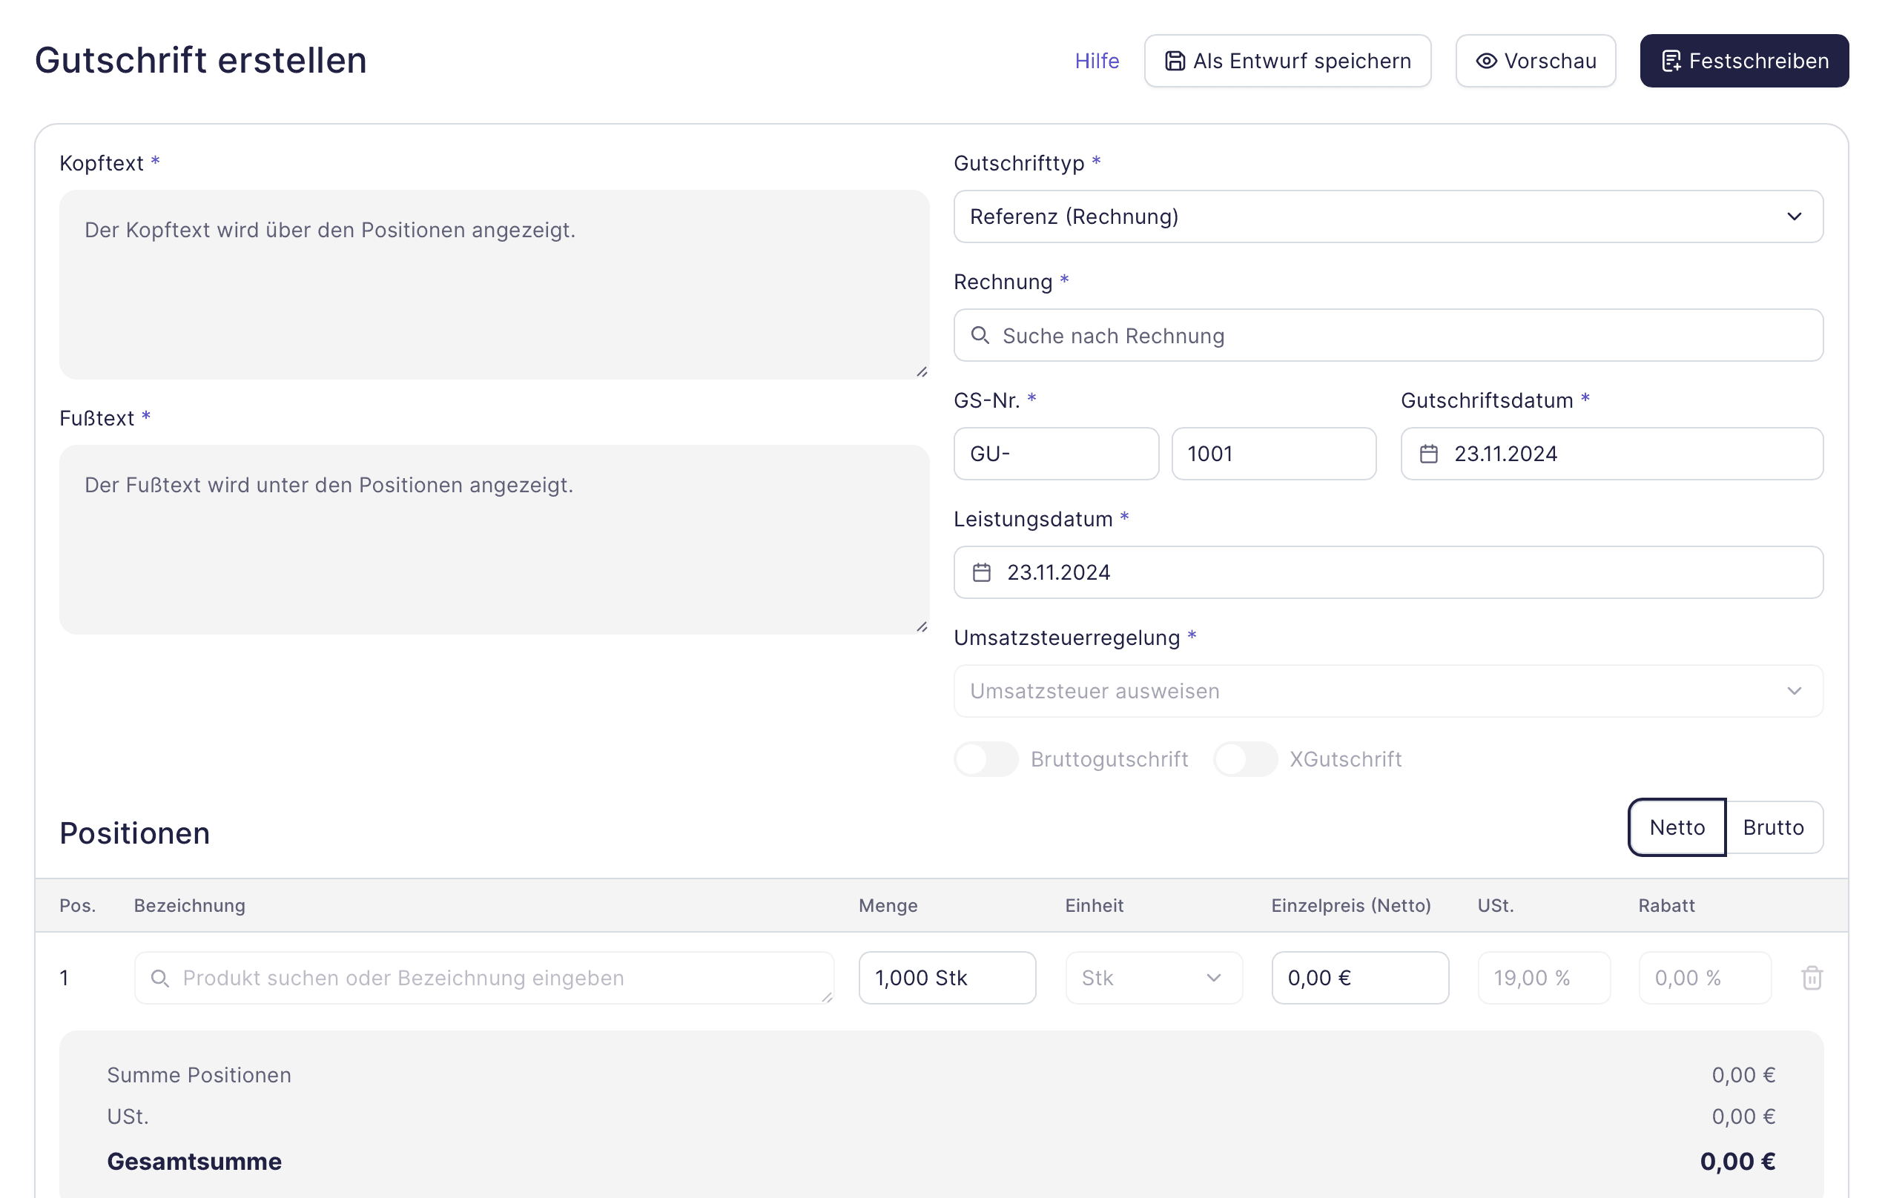Click the Produkt suchen field
Viewport: 1885px width, 1198px height.
pyautogui.click(x=483, y=978)
